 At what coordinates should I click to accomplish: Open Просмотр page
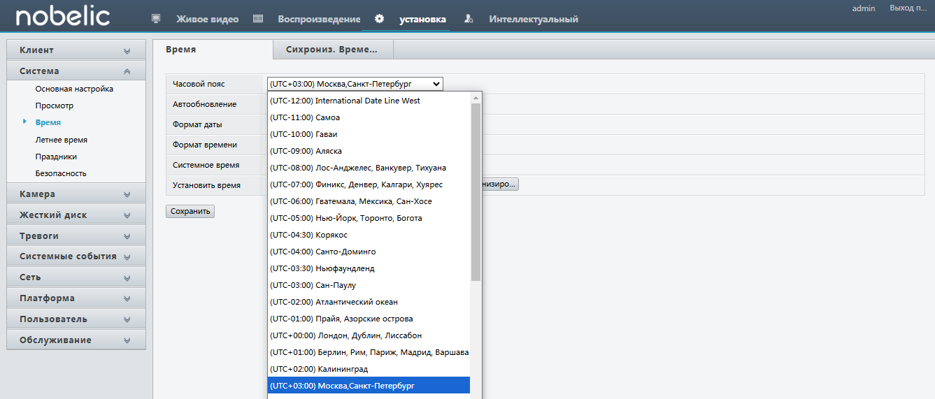tap(55, 106)
